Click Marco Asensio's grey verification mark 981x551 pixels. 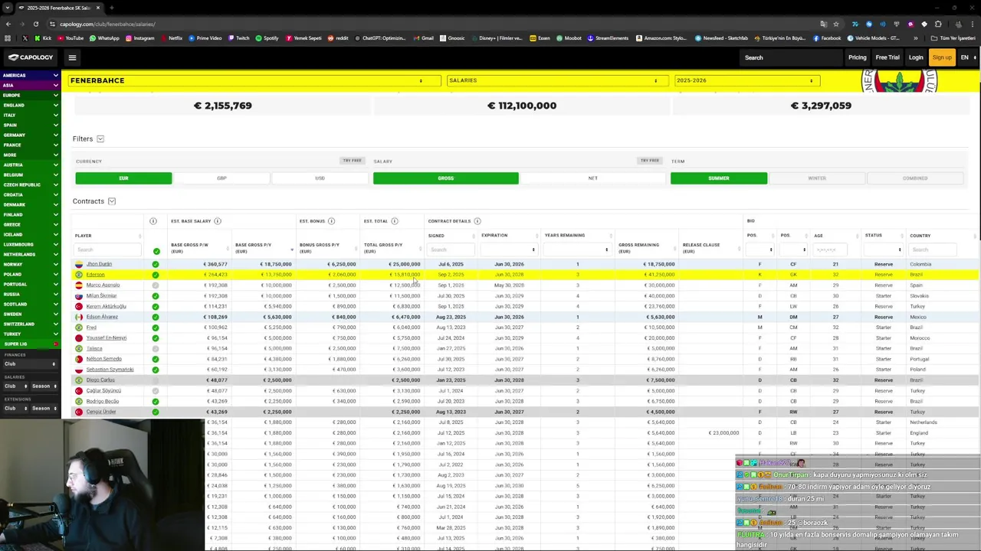tap(156, 285)
